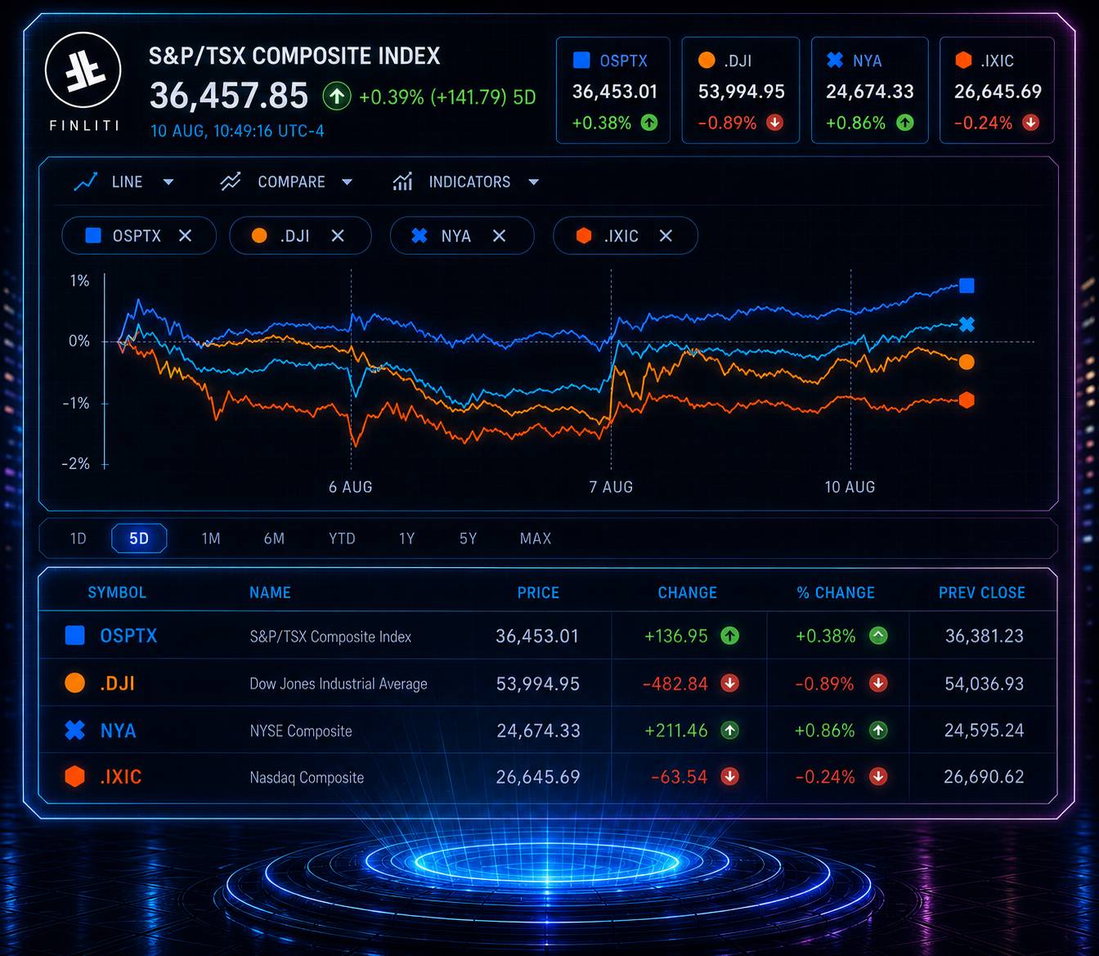
Task: Open the NYA symbol link in the table
Action: (118, 730)
